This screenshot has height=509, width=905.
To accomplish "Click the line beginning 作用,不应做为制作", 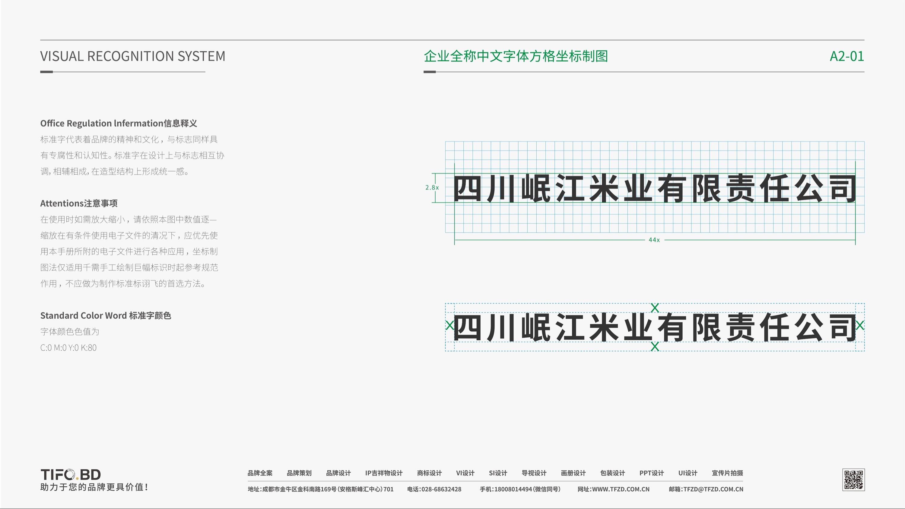I will tap(123, 284).
